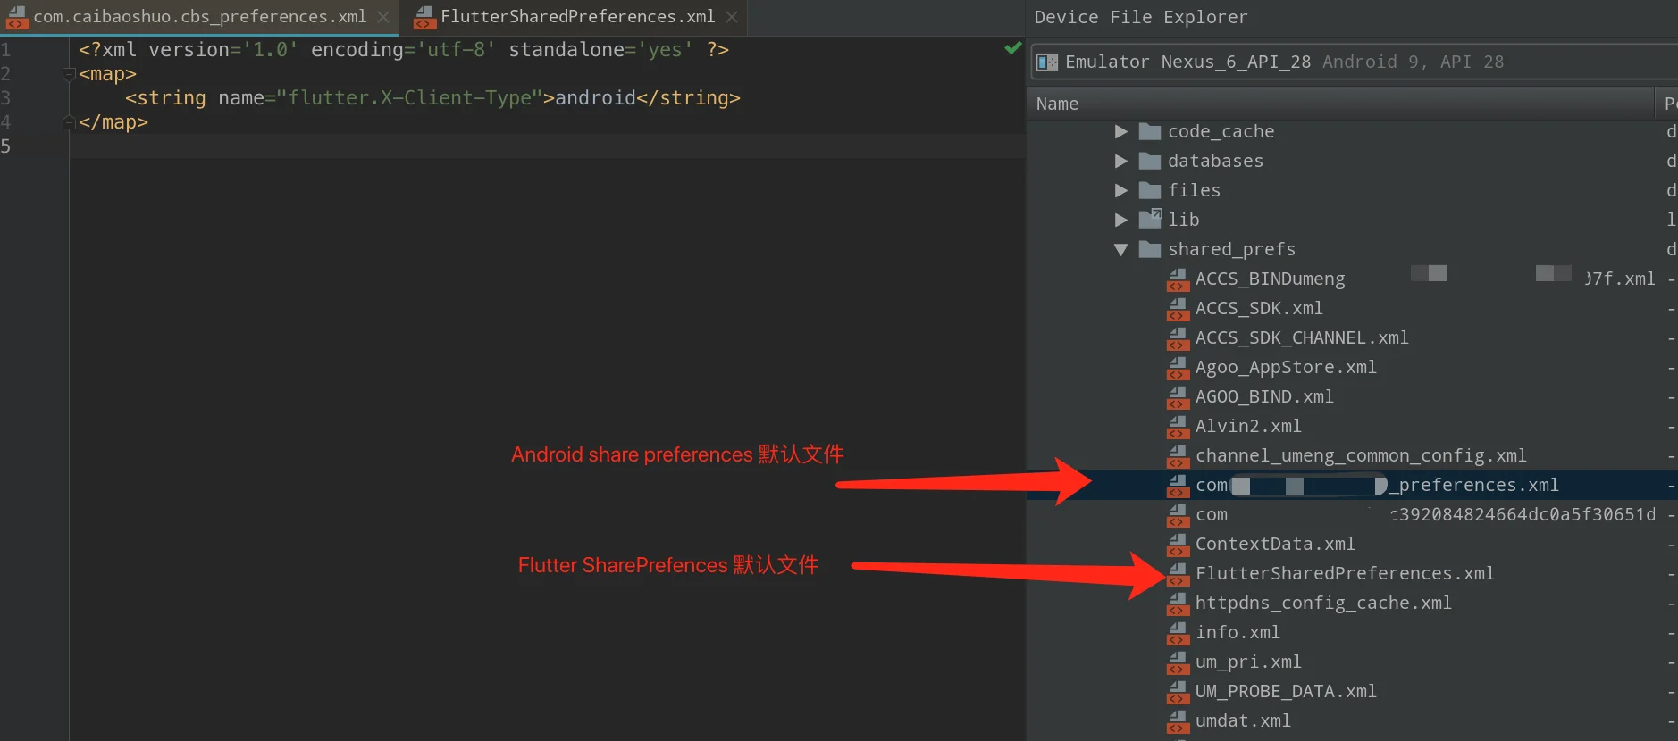1678x741 pixels.
Task: Select info.xml in file tree
Action: pos(1238,633)
